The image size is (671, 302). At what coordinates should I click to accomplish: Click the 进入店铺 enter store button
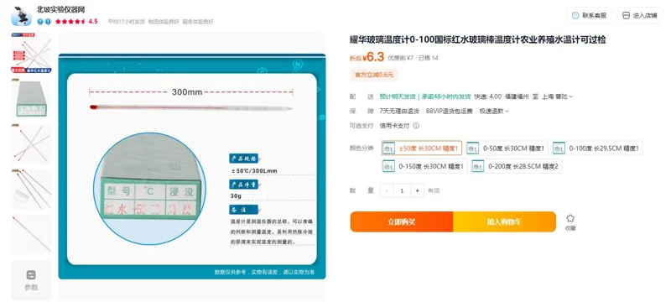tap(640, 15)
